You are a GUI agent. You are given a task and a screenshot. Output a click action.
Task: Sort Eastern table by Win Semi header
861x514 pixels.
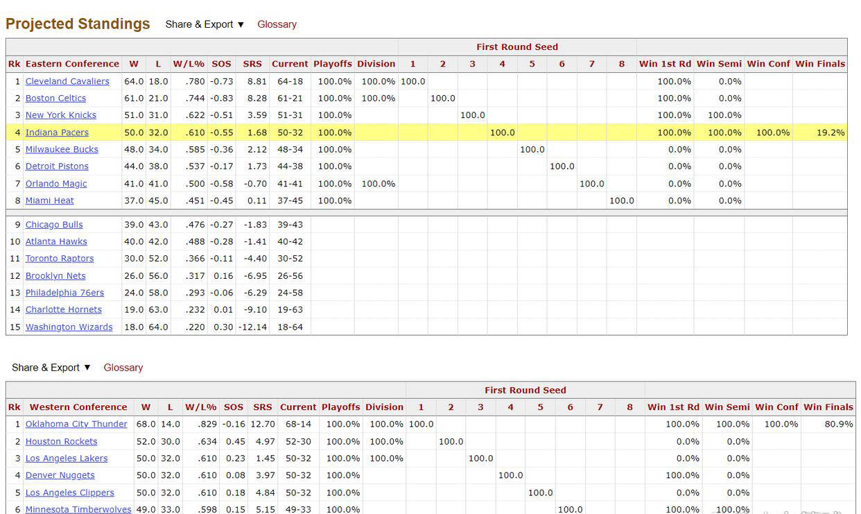coord(719,64)
